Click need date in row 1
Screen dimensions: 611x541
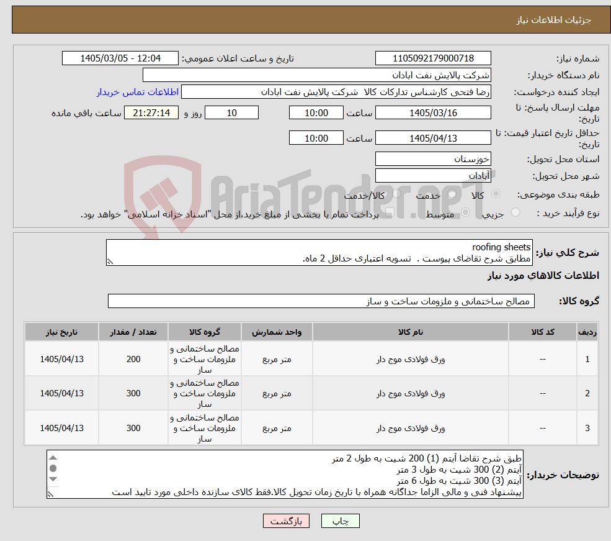tap(61, 359)
